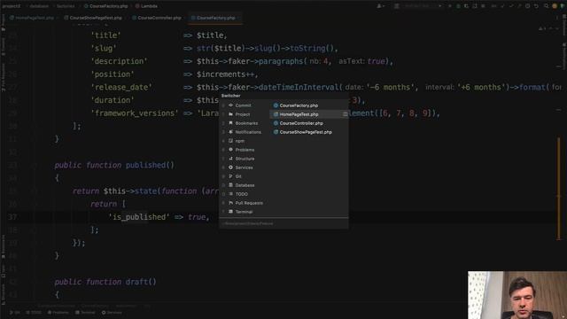Click line number 37 in gutter

(12, 217)
